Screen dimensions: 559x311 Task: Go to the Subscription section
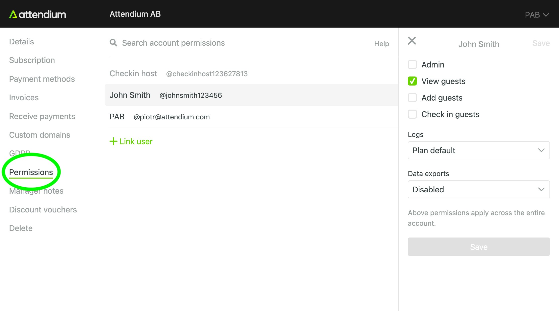click(x=32, y=60)
